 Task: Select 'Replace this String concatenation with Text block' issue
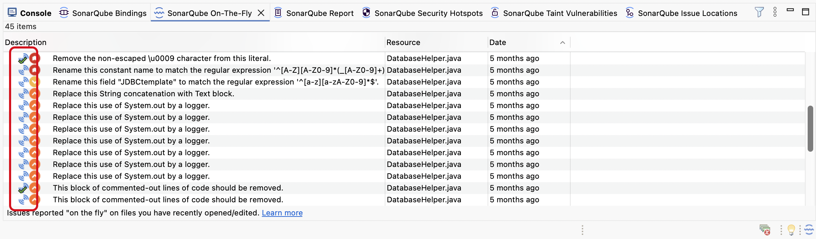pos(144,94)
